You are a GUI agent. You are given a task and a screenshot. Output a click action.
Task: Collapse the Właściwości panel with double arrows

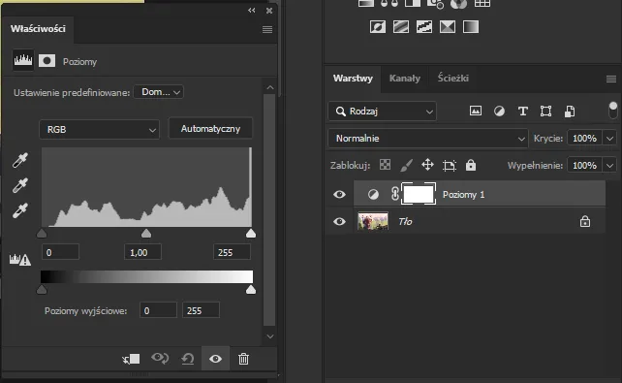tap(252, 11)
